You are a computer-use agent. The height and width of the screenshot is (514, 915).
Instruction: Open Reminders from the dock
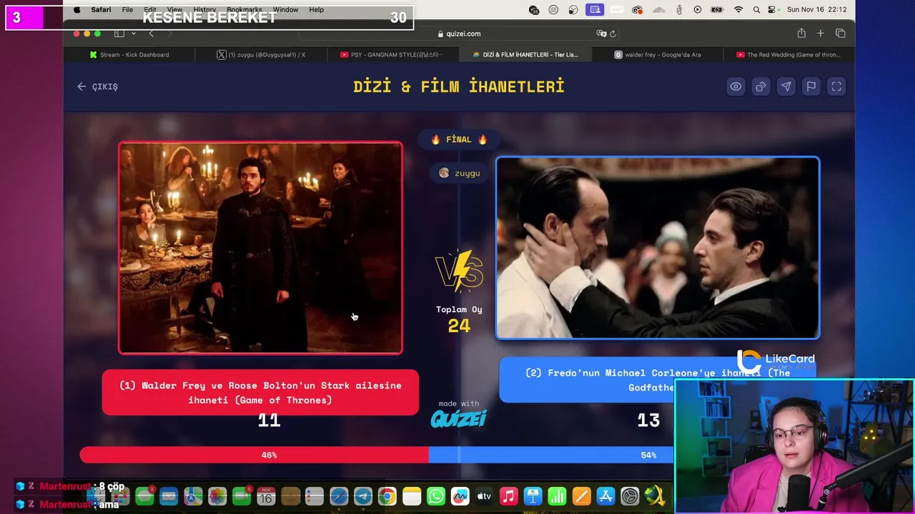click(315, 496)
